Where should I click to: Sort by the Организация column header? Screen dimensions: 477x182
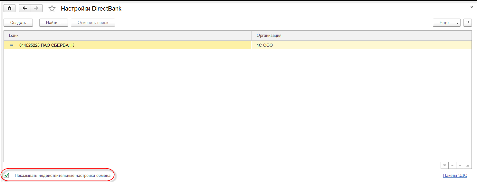click(x=361, y=36)
